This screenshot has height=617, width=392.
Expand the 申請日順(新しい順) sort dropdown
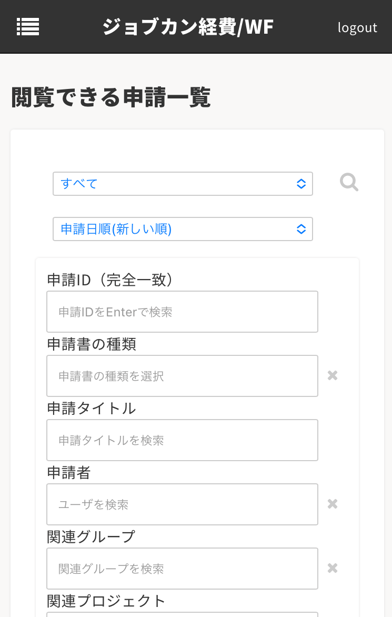click(x=183, y=229)
